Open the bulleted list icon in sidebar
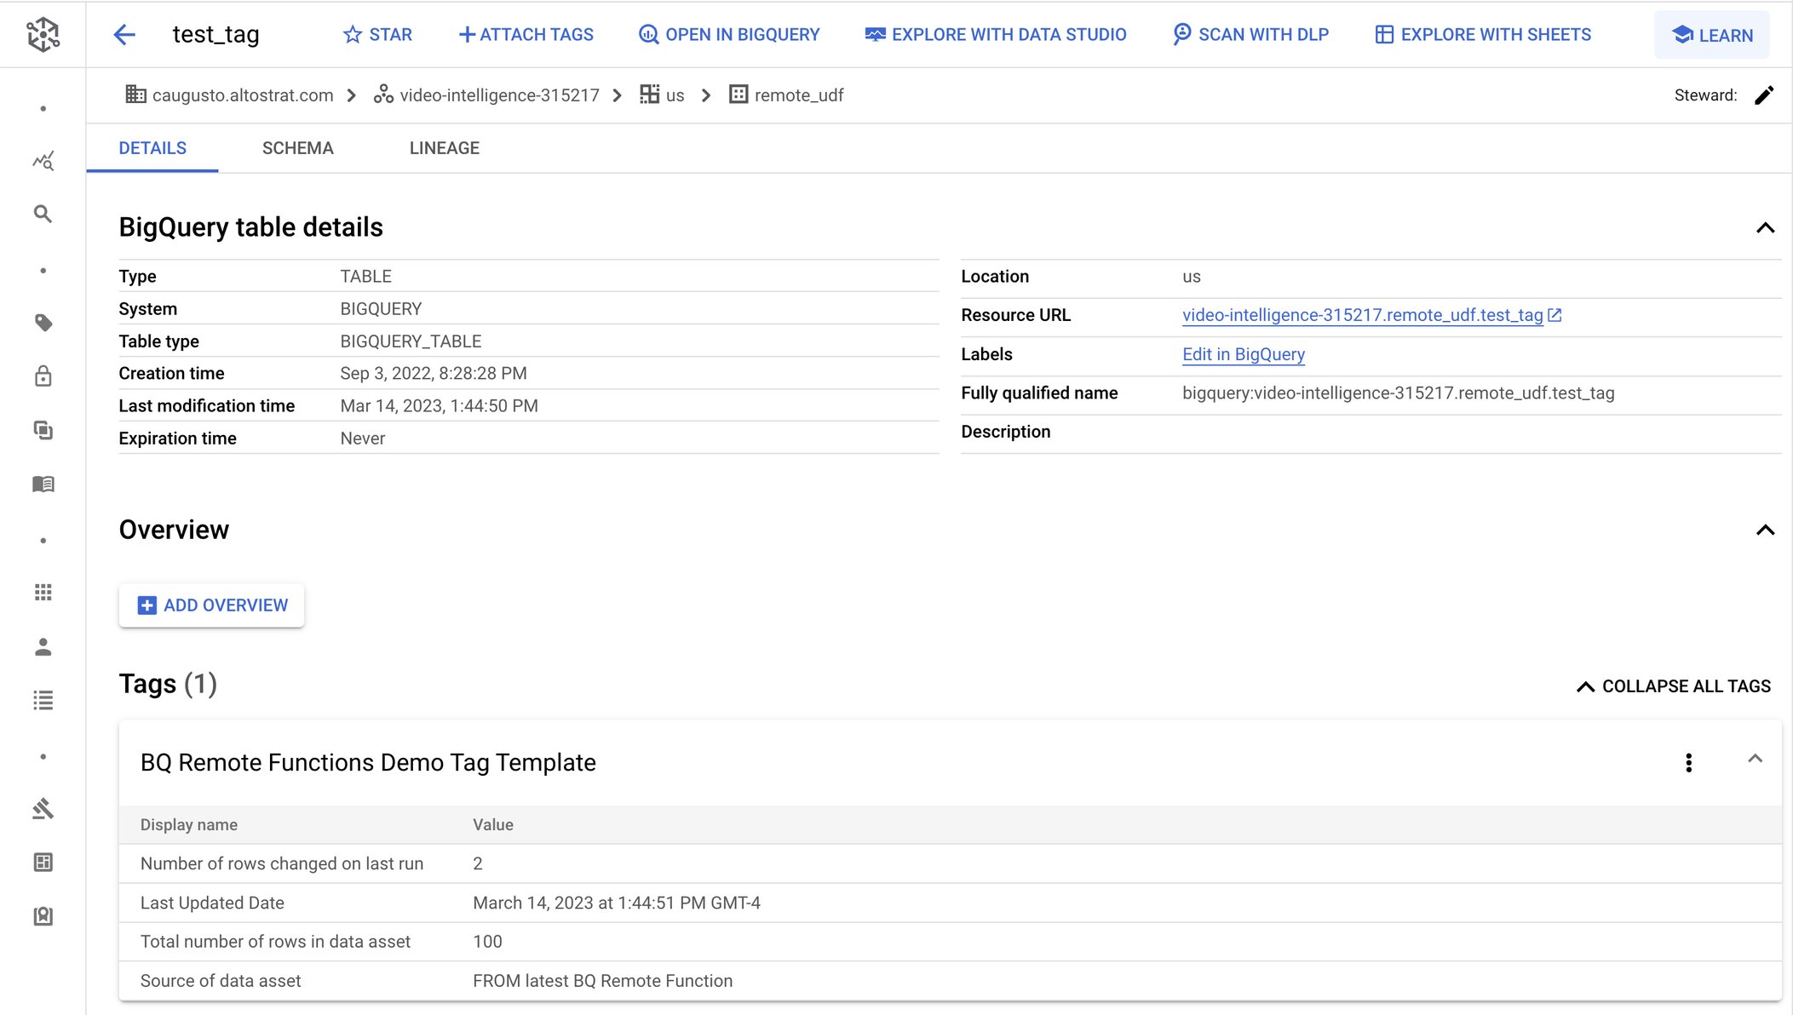This screenshot has height=1015, width=1793. [43, 700]
